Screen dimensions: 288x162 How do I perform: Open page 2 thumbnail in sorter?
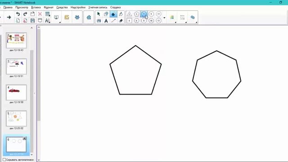click(16, 40)
